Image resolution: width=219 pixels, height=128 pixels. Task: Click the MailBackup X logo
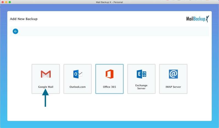point(198,19)
